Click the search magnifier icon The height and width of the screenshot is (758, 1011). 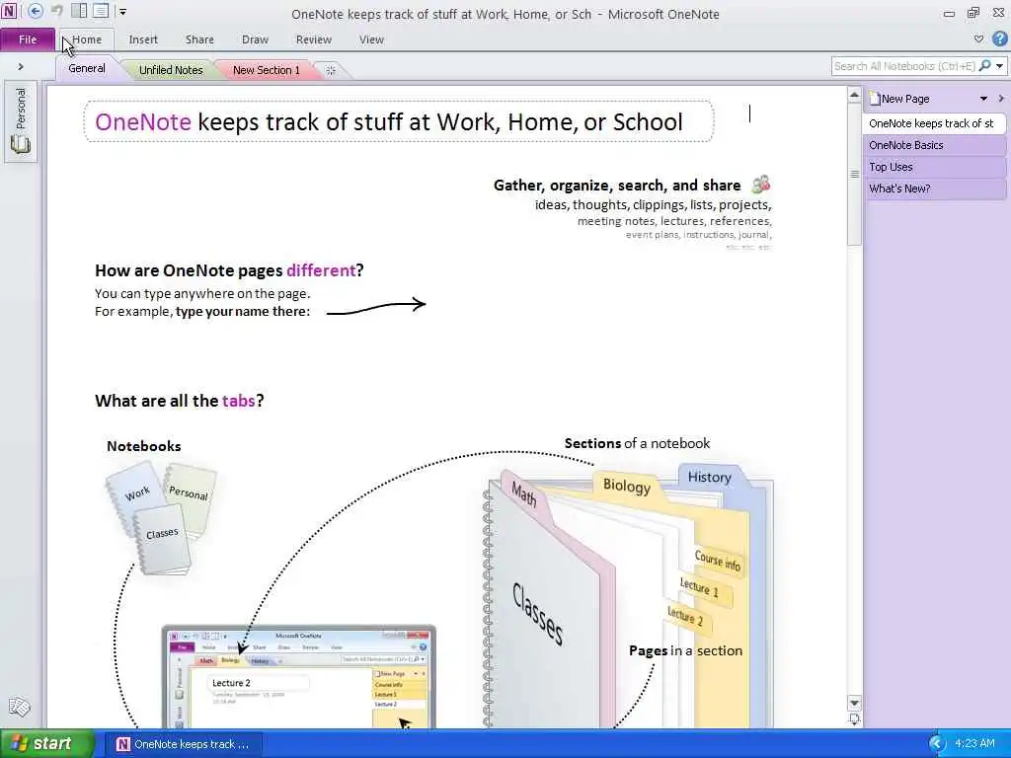click(984, 66)
